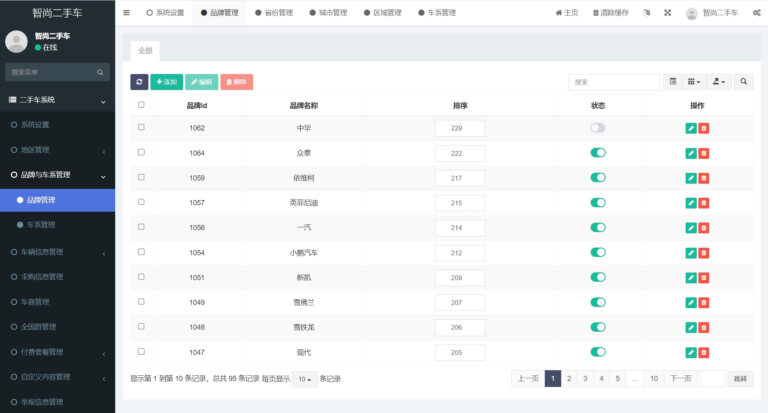The width and height of the screenshot is (768, 413).
Task: Delete brand 小鹏汽车 row
Action: [x=704, y=253]
